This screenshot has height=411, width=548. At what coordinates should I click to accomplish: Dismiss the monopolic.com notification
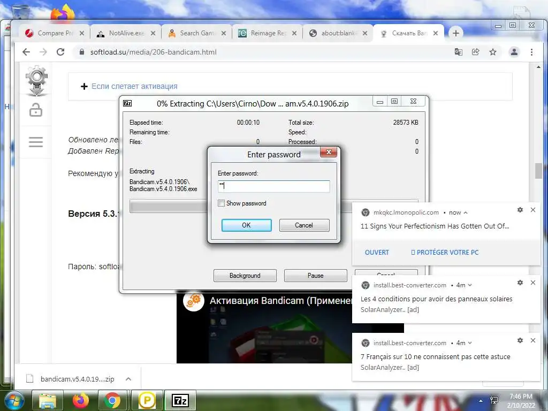pyautogui.click(x=533, y=210)
